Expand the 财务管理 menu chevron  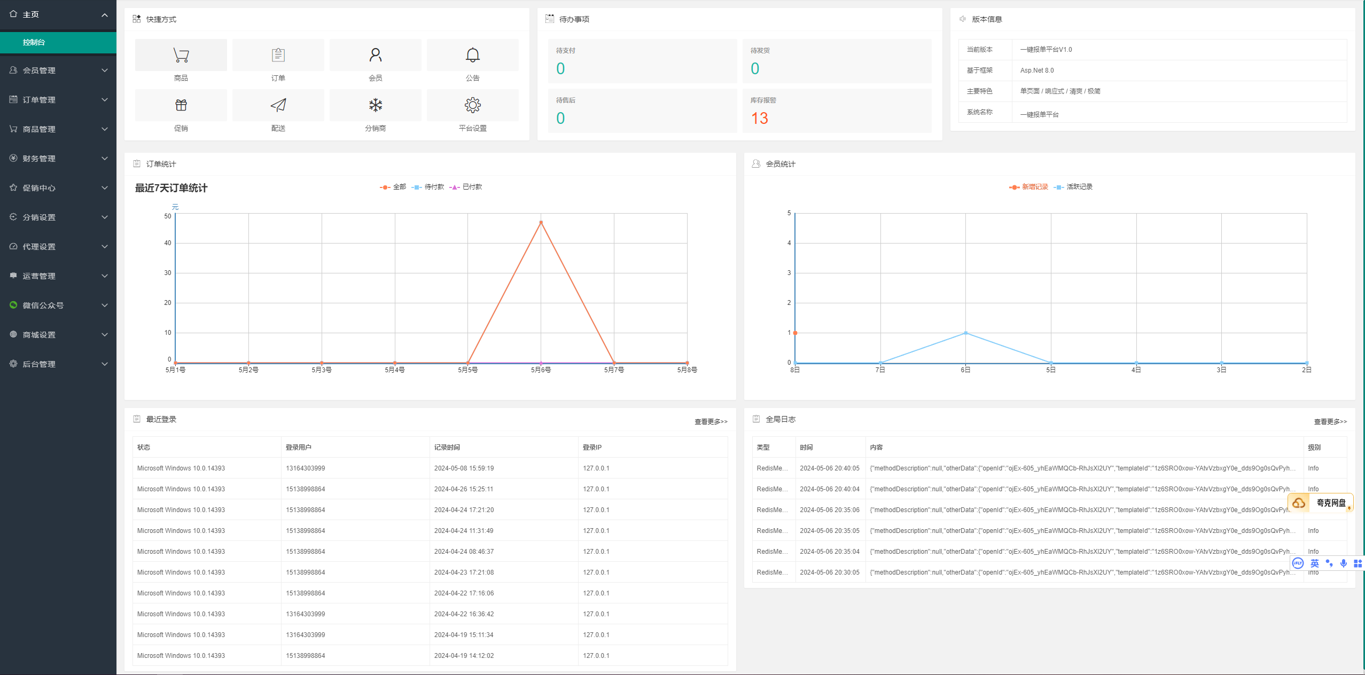[105, 159]
